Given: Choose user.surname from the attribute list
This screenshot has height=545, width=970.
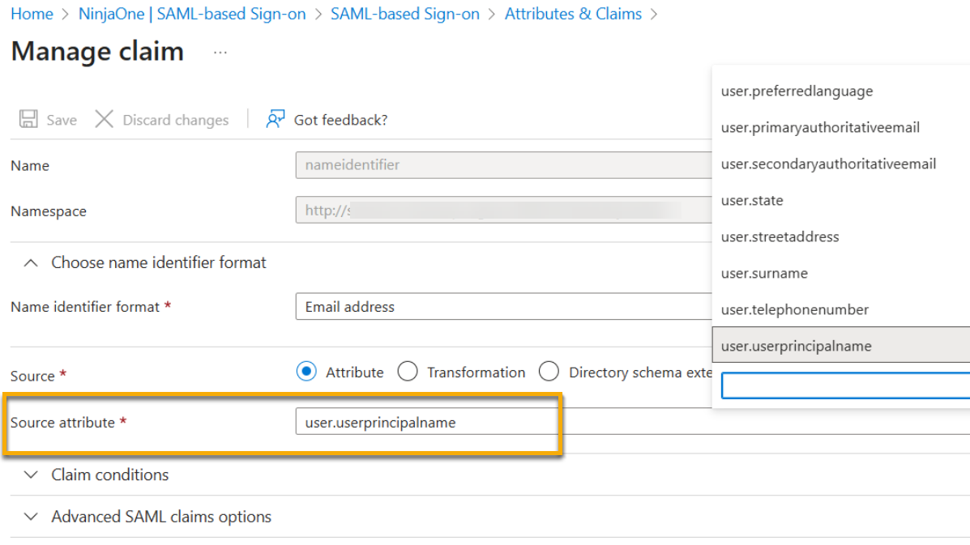Looking at the screenshot, I should (764, 273).
